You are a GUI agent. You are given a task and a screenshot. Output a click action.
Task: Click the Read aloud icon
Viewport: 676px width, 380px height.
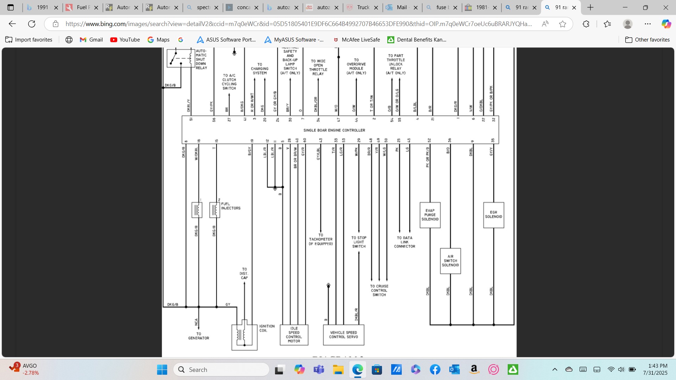[545, 24]
